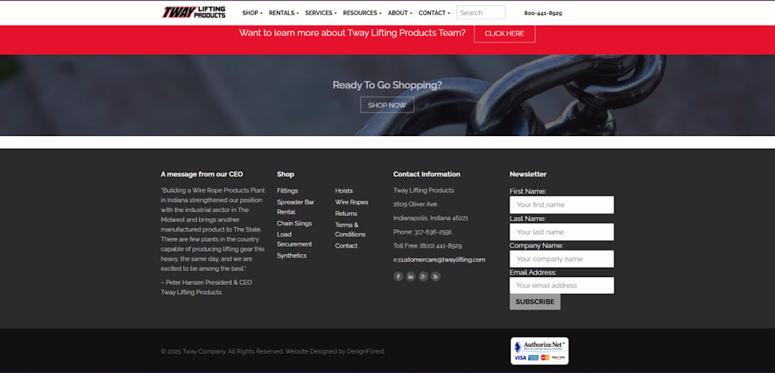Viewport: 775px width, 373px height.
Task: Expand the Contact dropdown menu
Action: pos(434,13)
